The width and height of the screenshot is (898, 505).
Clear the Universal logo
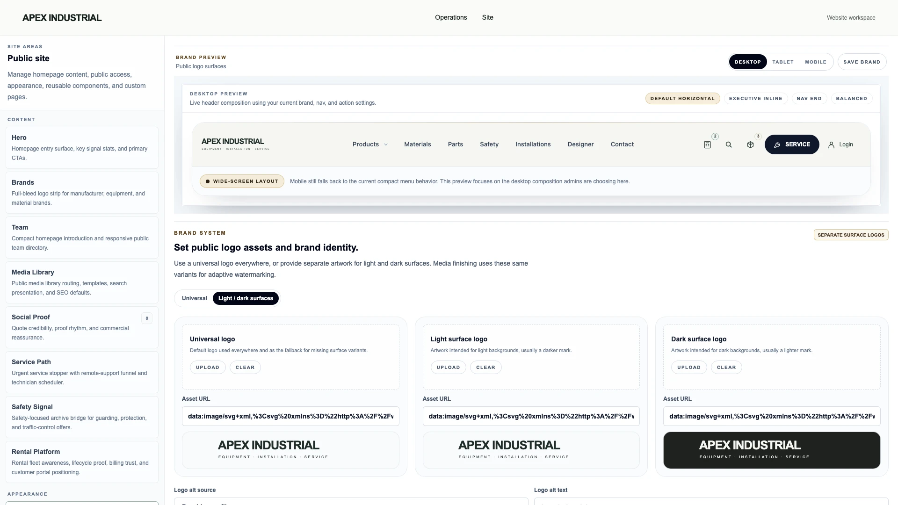point(245,368)
